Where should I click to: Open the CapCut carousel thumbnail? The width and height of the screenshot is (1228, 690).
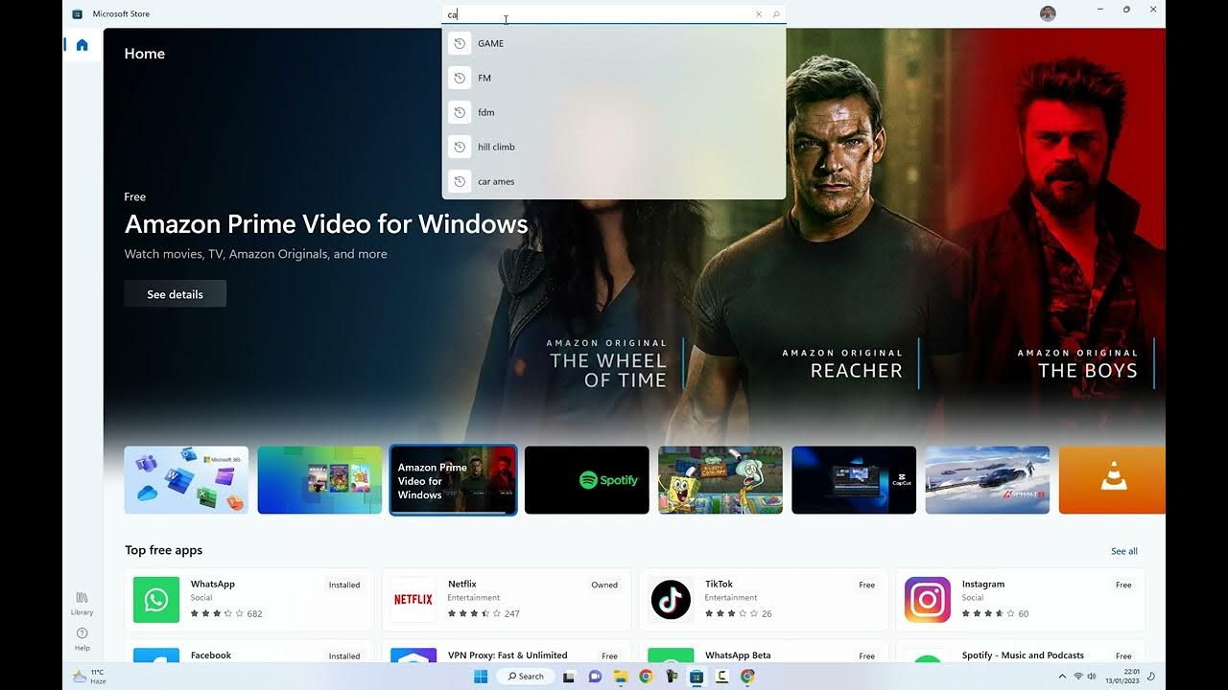[854, 480]
